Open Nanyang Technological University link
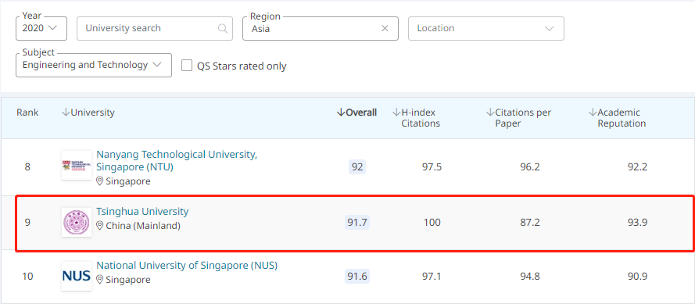The height and width of the screenshot is (304, 695). 177,160
